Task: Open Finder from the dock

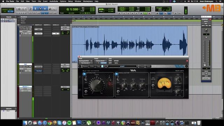Action: 25,123
